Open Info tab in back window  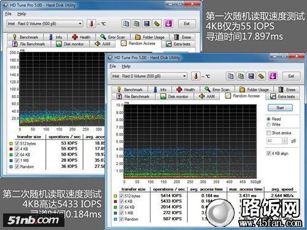[x=56, y=37]
